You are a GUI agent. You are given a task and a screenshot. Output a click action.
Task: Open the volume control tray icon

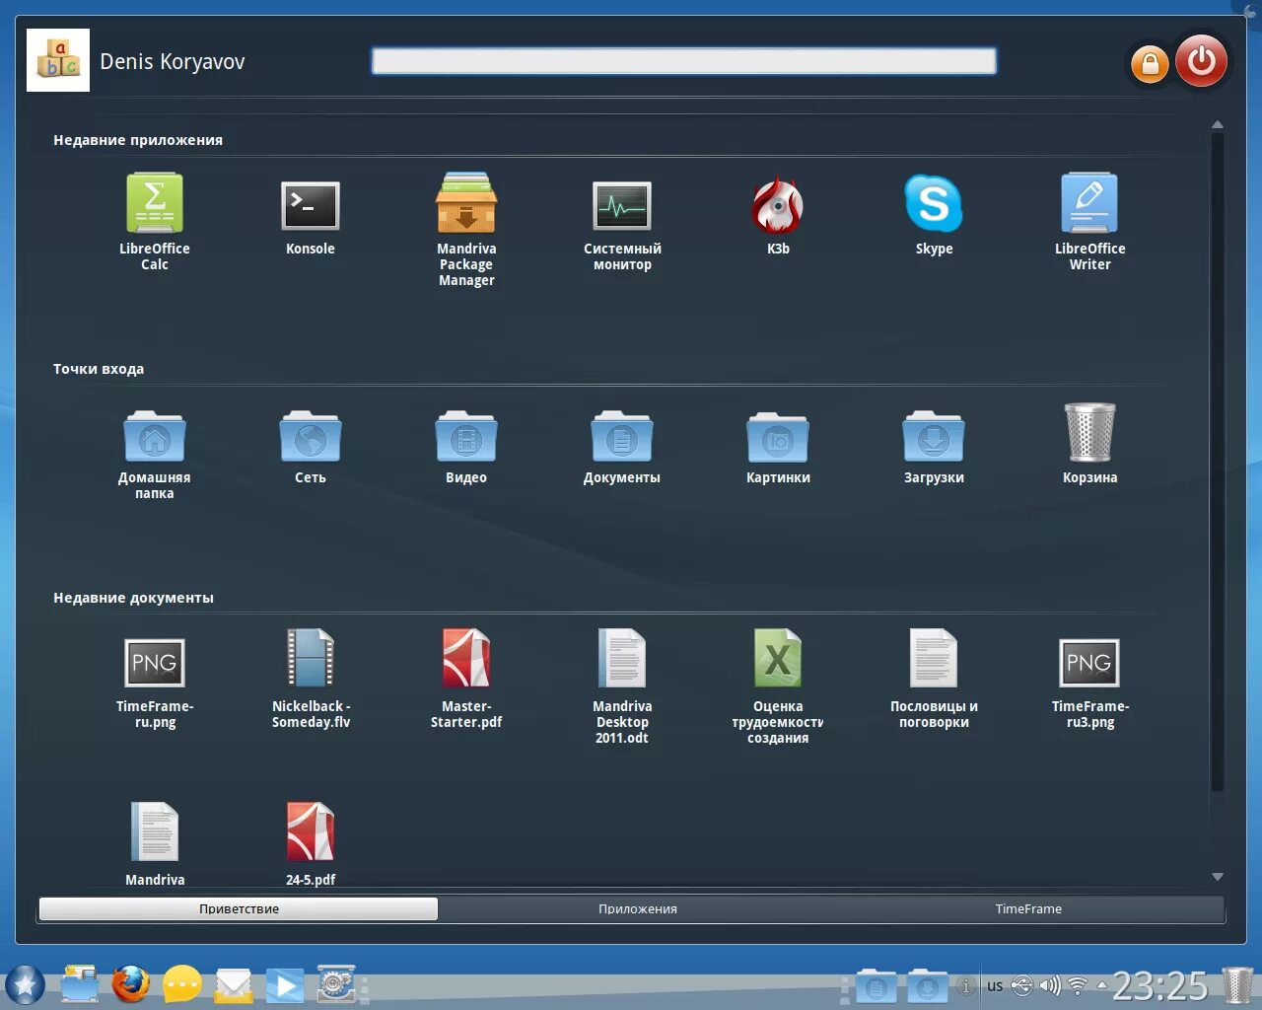[1050, 985]
